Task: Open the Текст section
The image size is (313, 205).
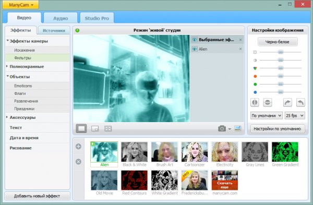Action: click(38, 128)
